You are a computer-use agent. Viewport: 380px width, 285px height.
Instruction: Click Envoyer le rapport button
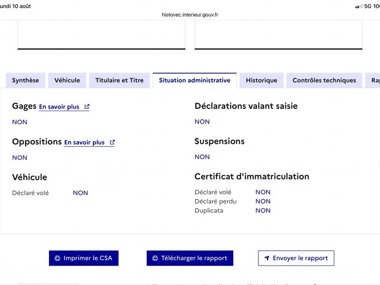pos(296,258)
